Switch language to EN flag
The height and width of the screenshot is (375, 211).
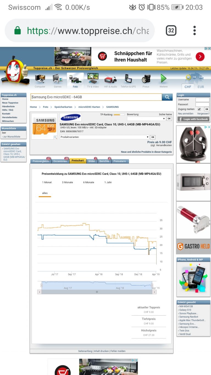pyautogui.click(x=201, y=77)
